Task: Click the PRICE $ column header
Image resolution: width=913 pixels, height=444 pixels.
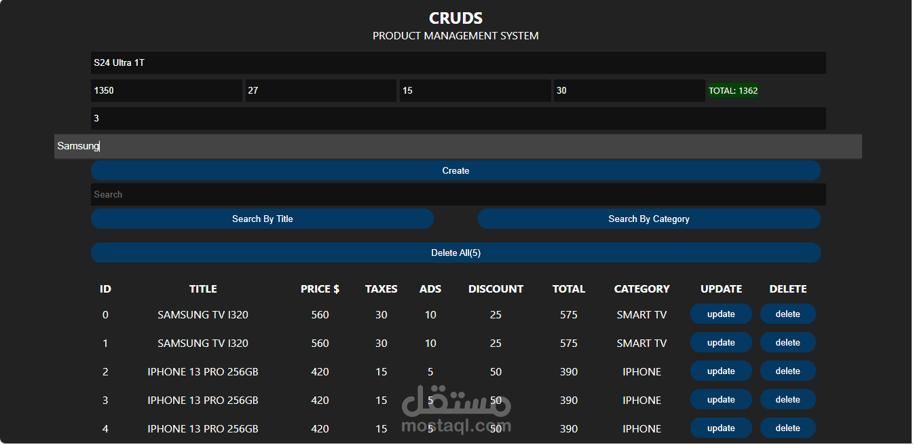Action: coord(320,289)
